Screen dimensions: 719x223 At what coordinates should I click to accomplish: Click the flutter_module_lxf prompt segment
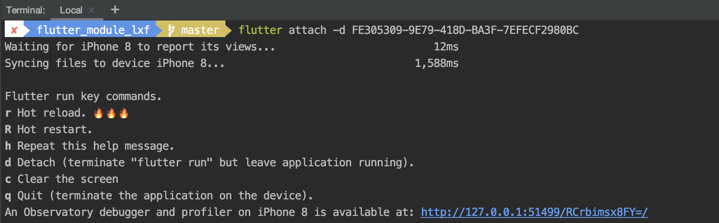(93, 30)
